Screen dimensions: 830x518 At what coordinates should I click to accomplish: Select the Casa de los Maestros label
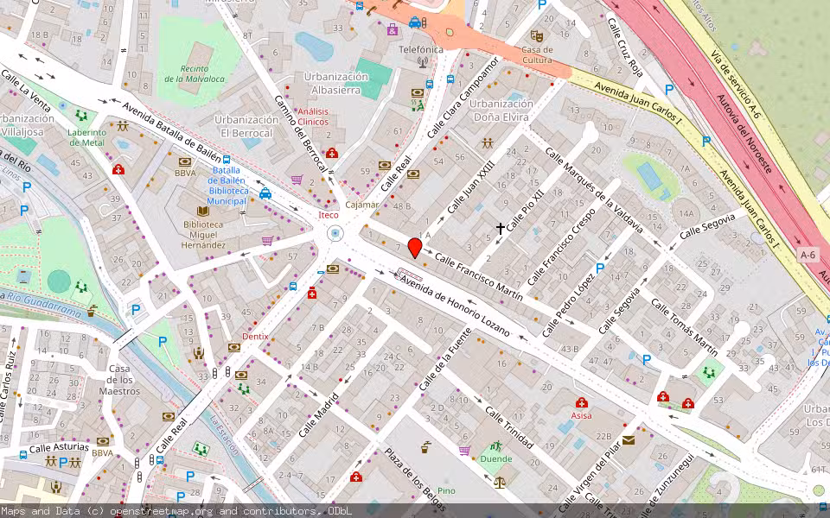(119, 380)
